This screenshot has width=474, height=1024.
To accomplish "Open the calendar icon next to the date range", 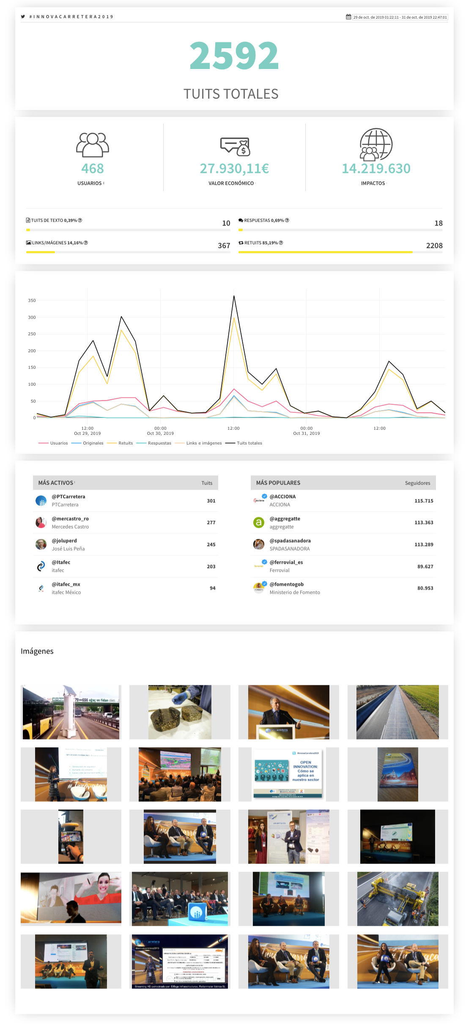I will pos(348,17).
